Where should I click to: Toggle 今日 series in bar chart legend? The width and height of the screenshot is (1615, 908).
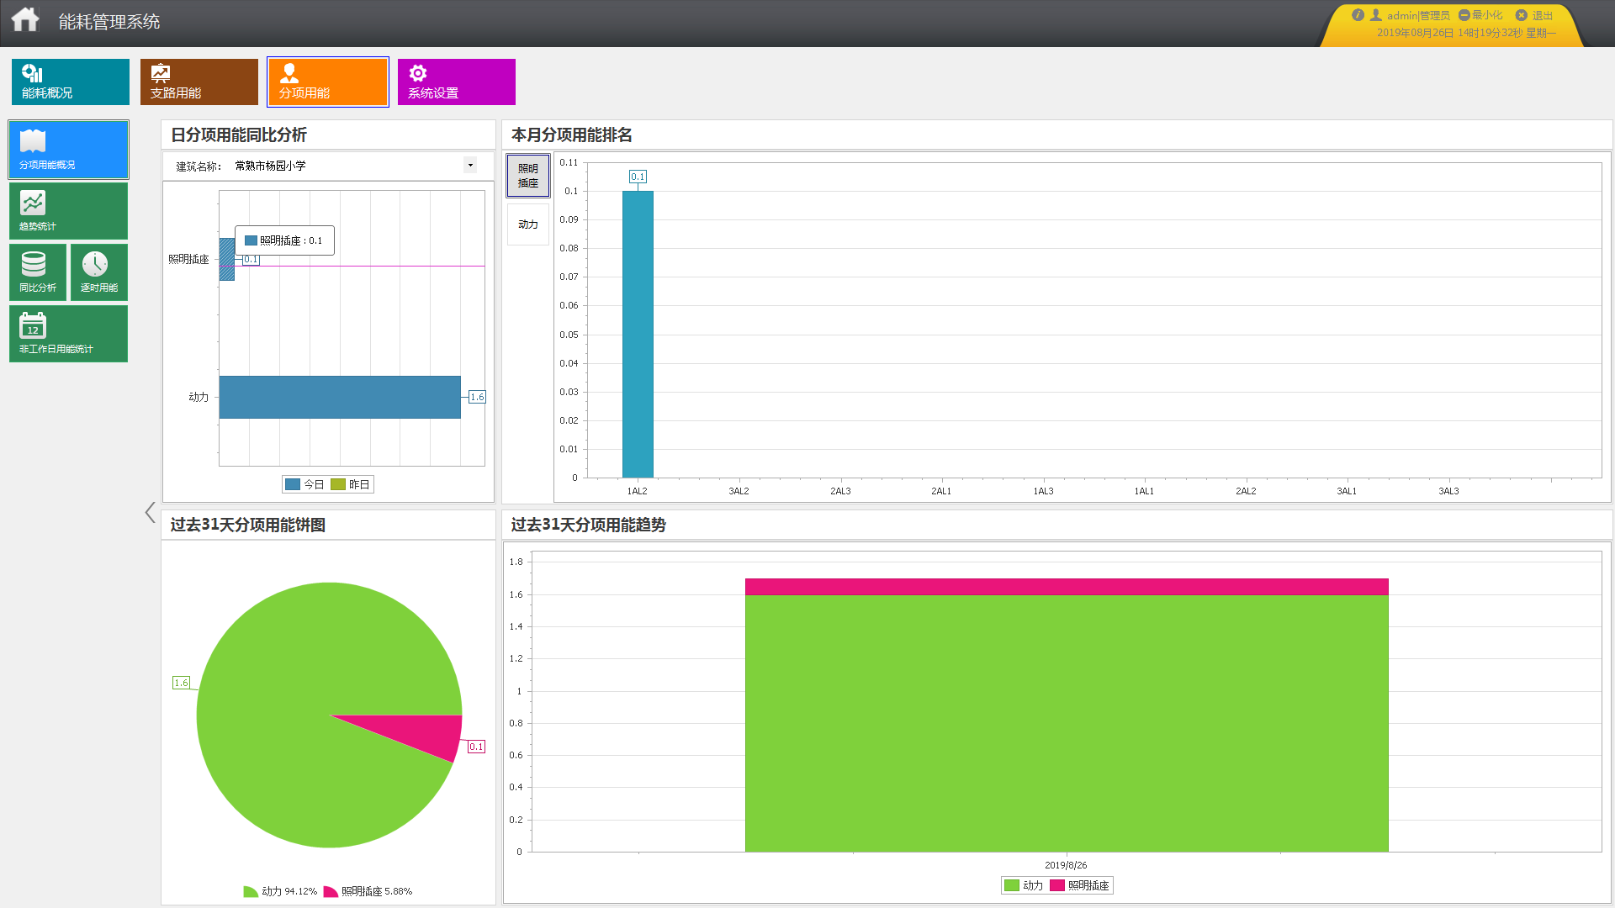pos(305,484)
